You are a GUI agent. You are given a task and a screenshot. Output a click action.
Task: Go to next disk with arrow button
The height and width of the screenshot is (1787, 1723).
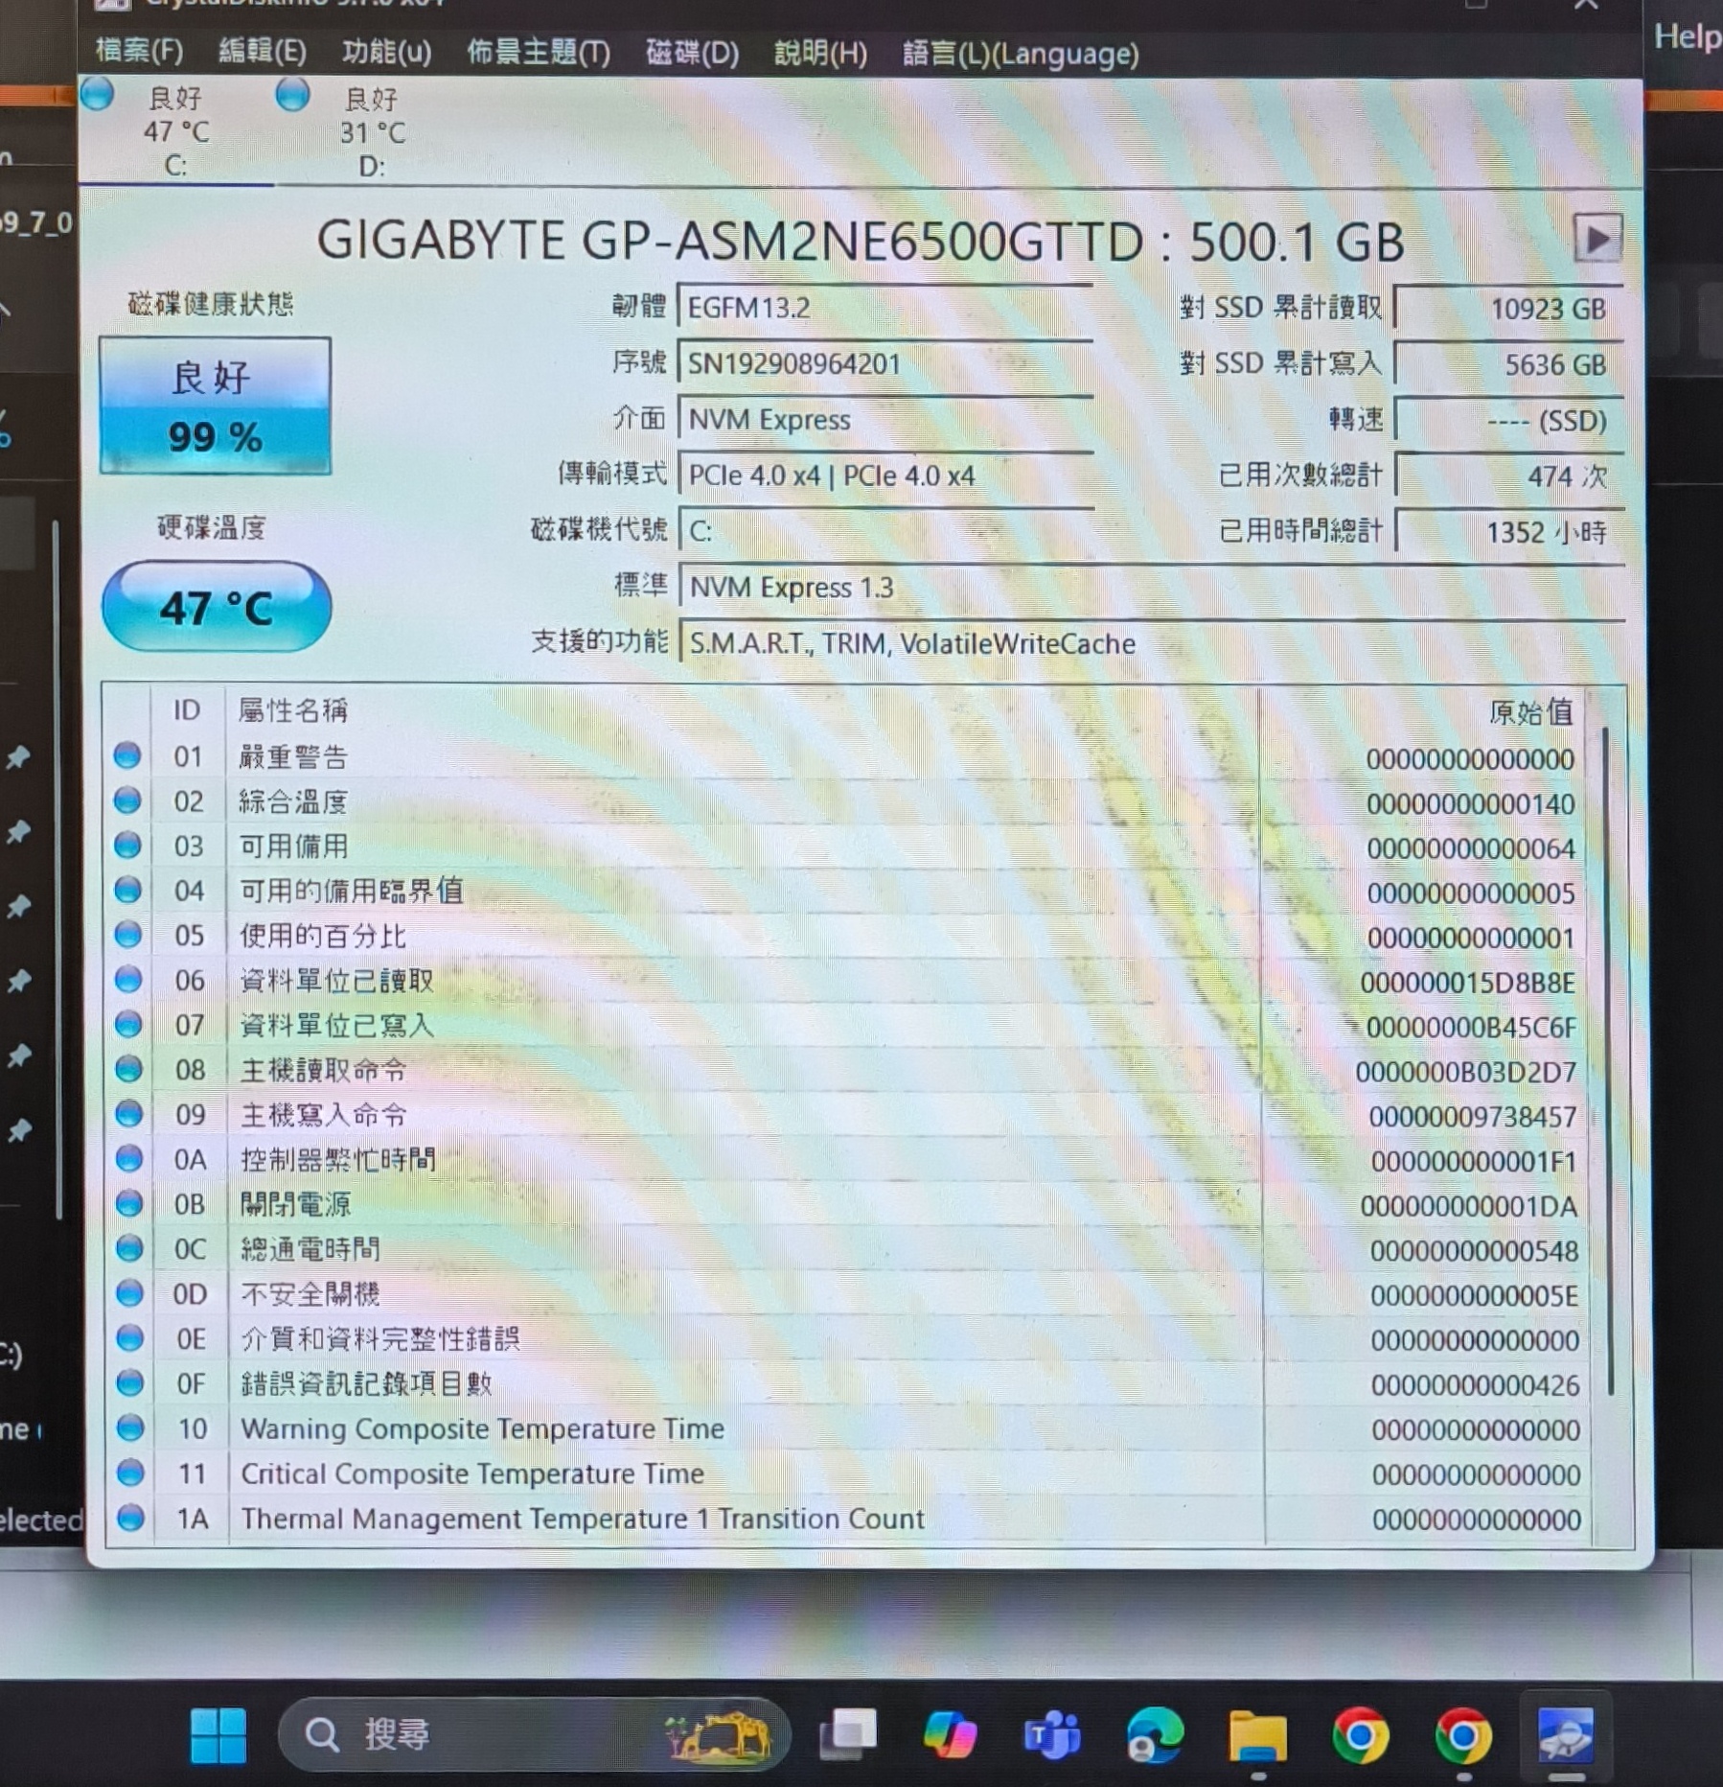click(x=1597, y=239)
